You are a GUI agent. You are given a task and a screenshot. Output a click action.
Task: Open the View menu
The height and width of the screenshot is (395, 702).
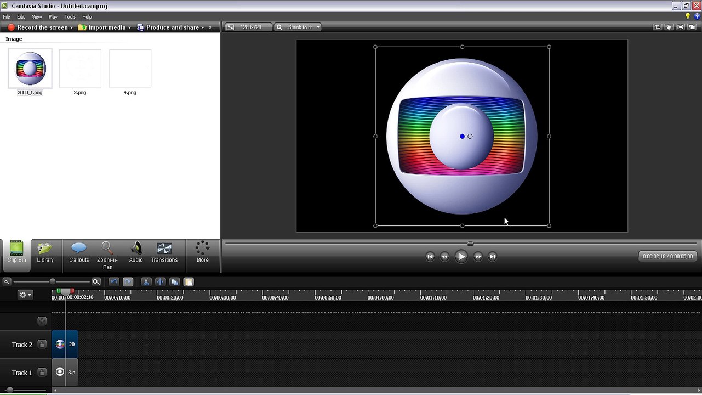[x=37, y=17]
